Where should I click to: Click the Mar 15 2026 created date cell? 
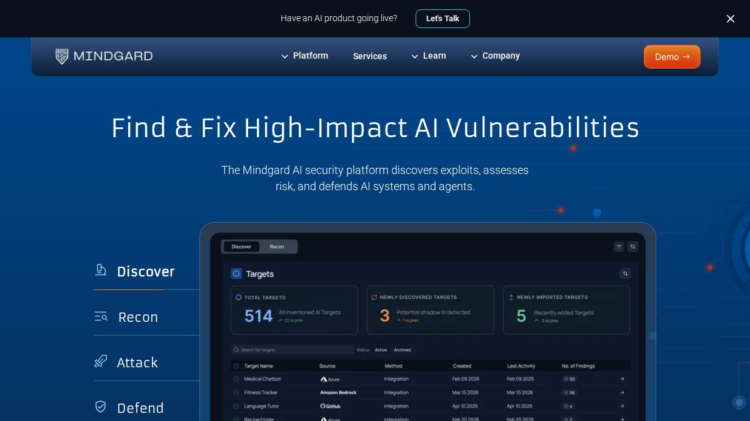[466, 393]
